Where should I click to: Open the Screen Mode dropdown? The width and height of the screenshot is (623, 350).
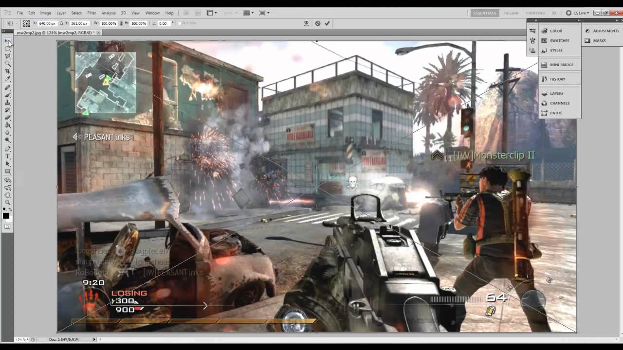265,13
